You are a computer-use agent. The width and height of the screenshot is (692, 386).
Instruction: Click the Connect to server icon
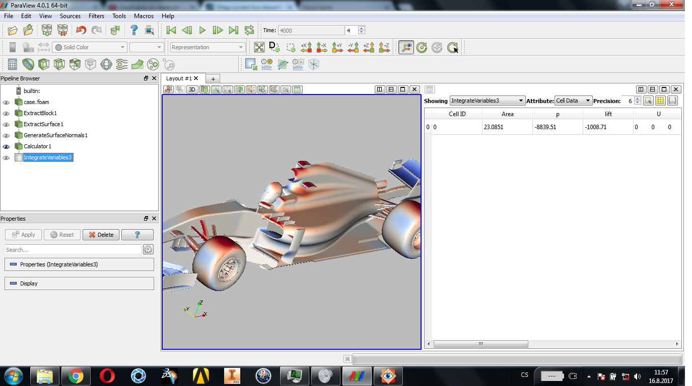point(47,30)
